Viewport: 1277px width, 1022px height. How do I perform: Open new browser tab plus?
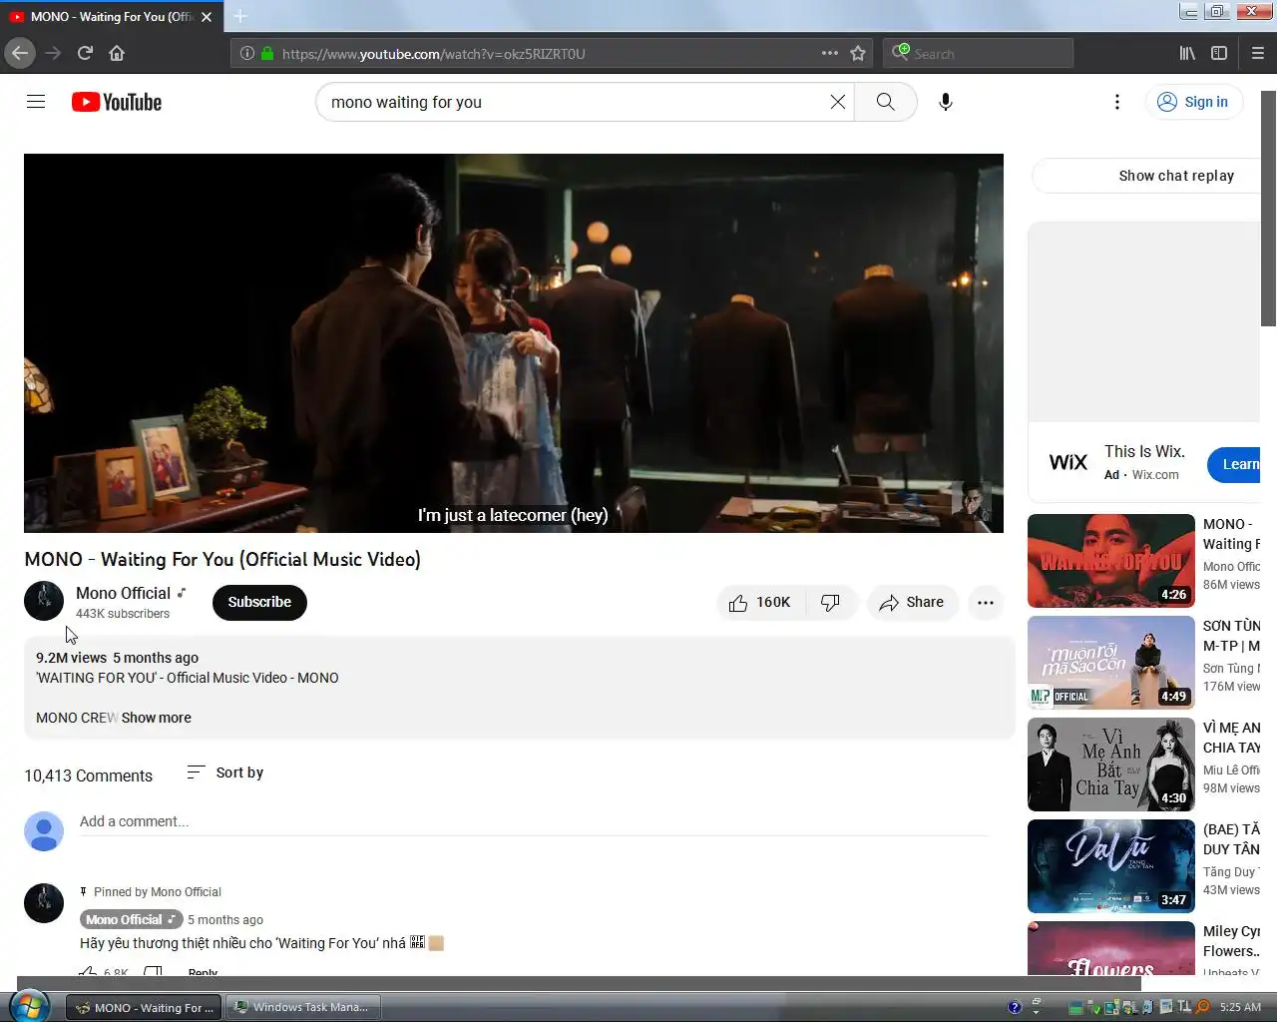coord(240,16)
